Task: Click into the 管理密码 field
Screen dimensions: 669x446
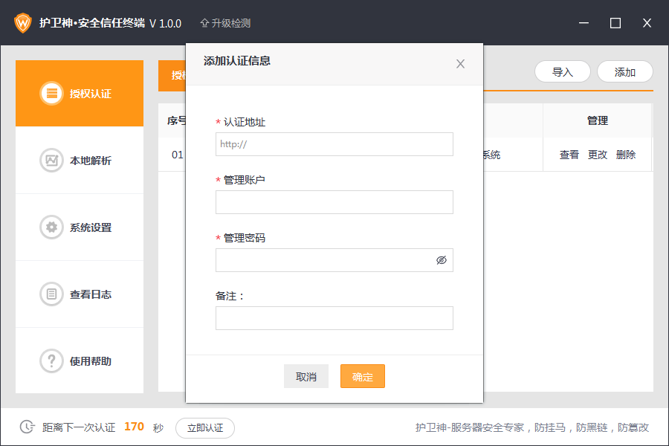Action: coord(323,260)
